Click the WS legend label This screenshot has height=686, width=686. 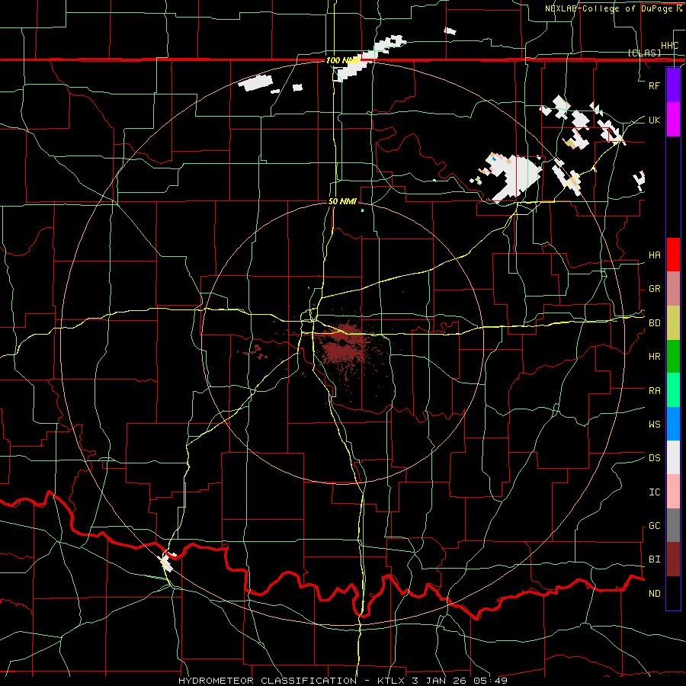pyautogui.click(x=654, y=425)
